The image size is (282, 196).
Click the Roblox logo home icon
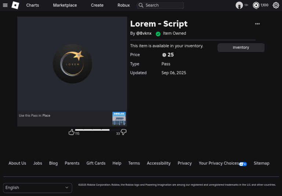tap(15, 5)
